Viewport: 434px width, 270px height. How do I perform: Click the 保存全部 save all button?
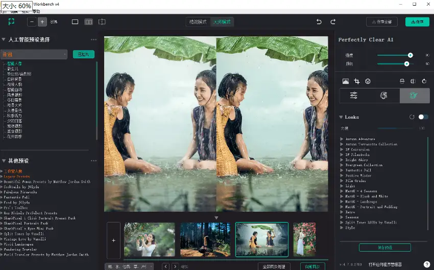381,22
